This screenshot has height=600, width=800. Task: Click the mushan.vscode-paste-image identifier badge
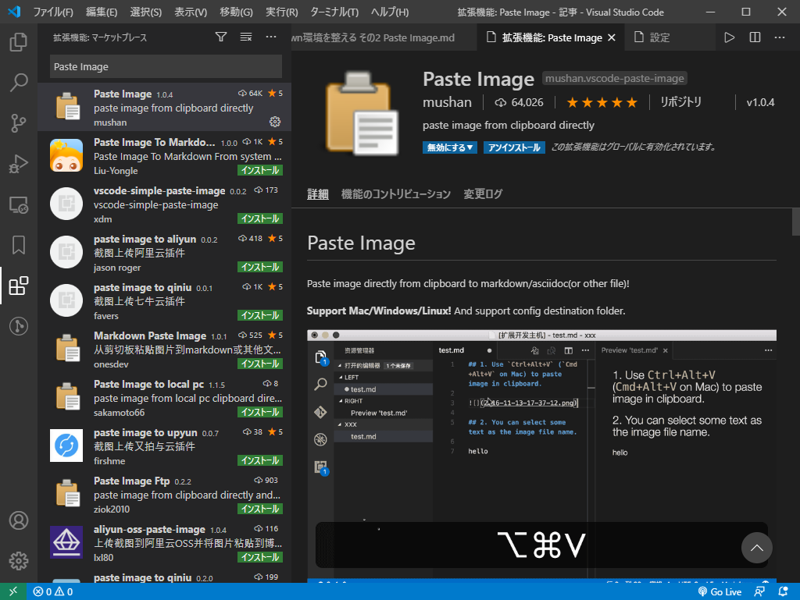click(x=614, y=79)
